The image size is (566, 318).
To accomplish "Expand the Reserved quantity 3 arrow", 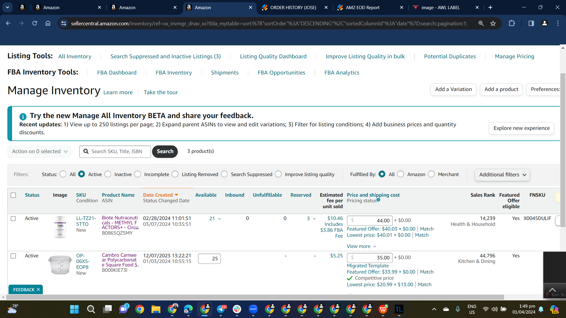I will click(314, 219).
